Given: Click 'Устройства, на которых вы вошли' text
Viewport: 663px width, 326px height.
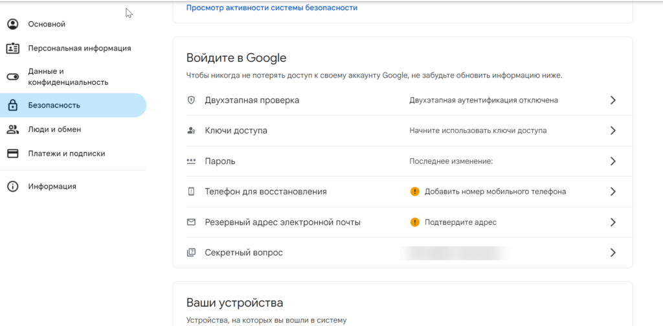Looking at the screenshot, I should pos(266,321).
